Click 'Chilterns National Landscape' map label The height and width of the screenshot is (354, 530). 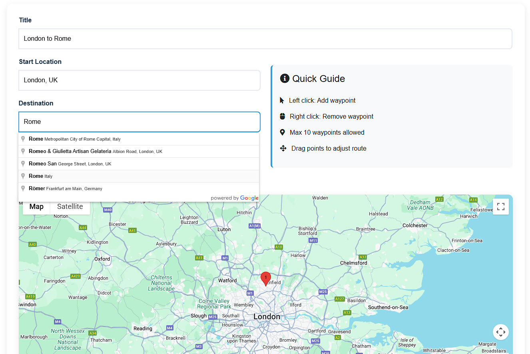pos(161,283)
